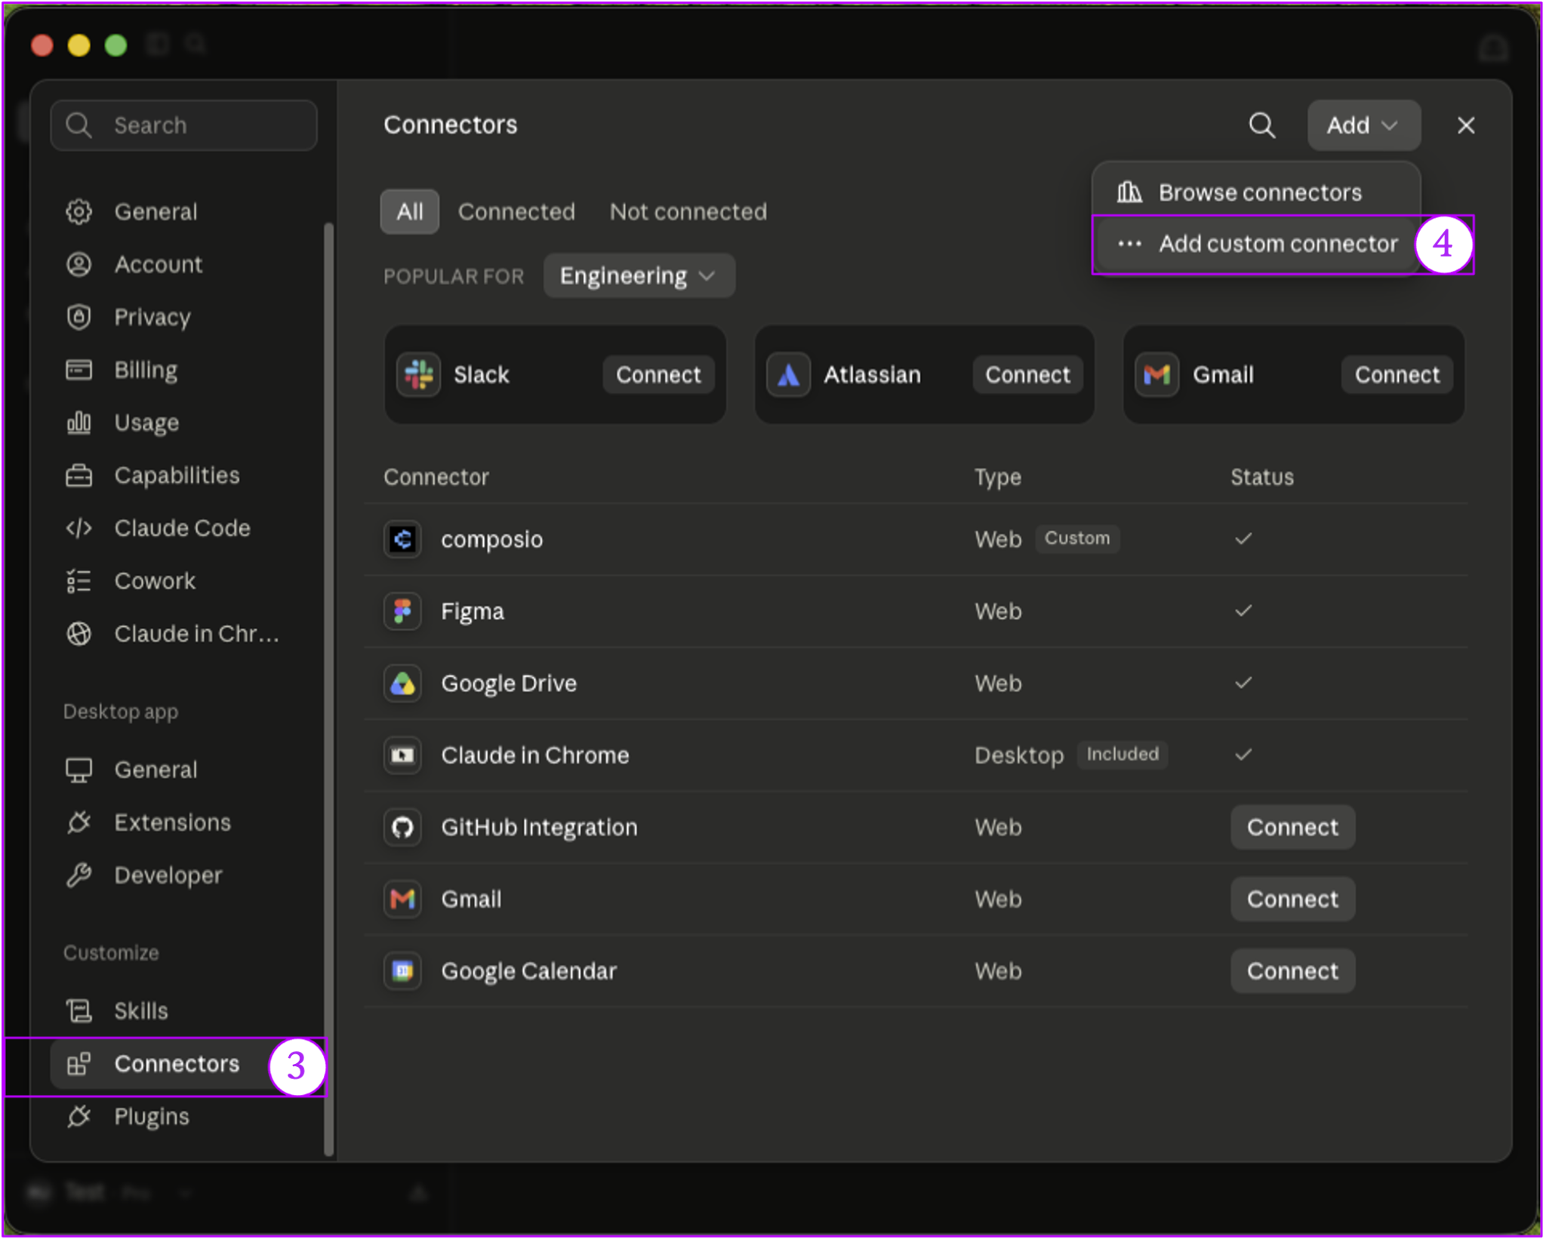The height and width of the screenshot is (1239, 1546).
Task: Switch to the Connected filter tab
Action: 516,211
